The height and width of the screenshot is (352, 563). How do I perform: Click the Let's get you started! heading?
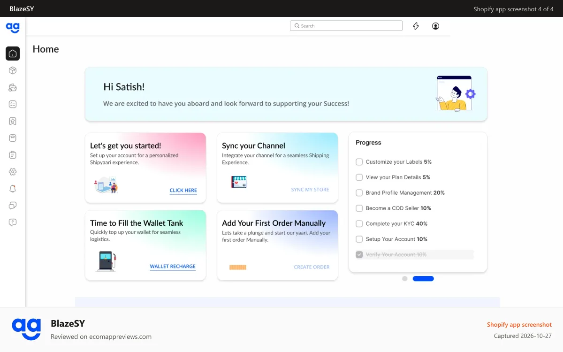(126, 145)
